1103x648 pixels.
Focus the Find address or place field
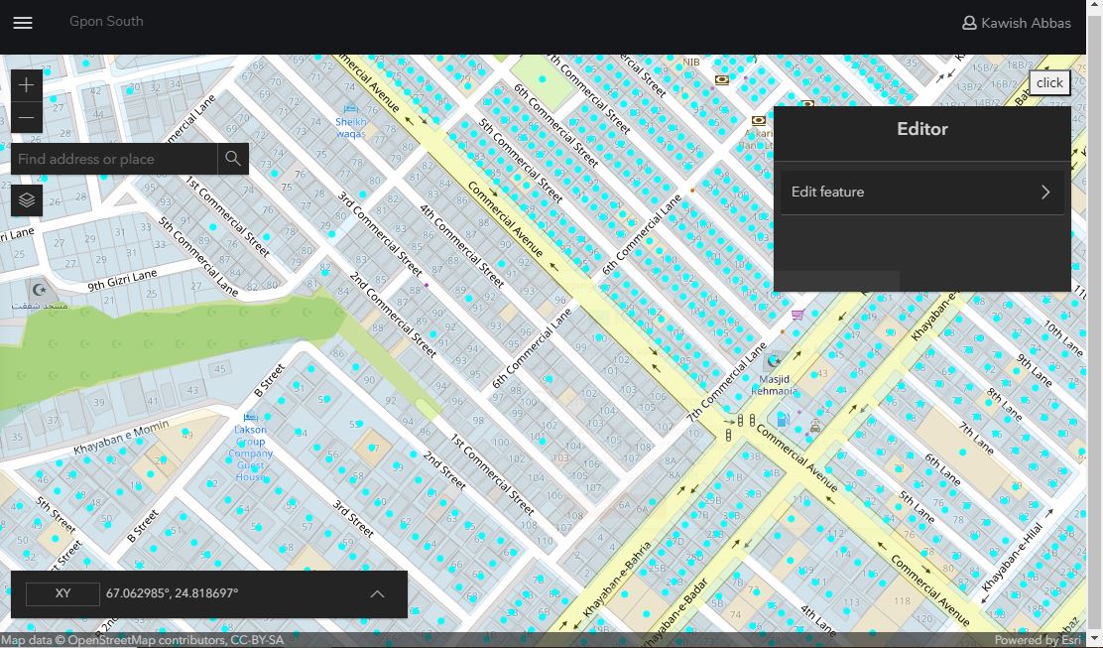click(114, 159)
